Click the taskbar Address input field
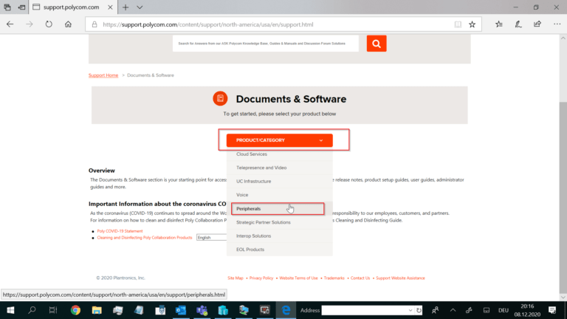567x319 pixels. pyautogui.click(x=363, y=310)
